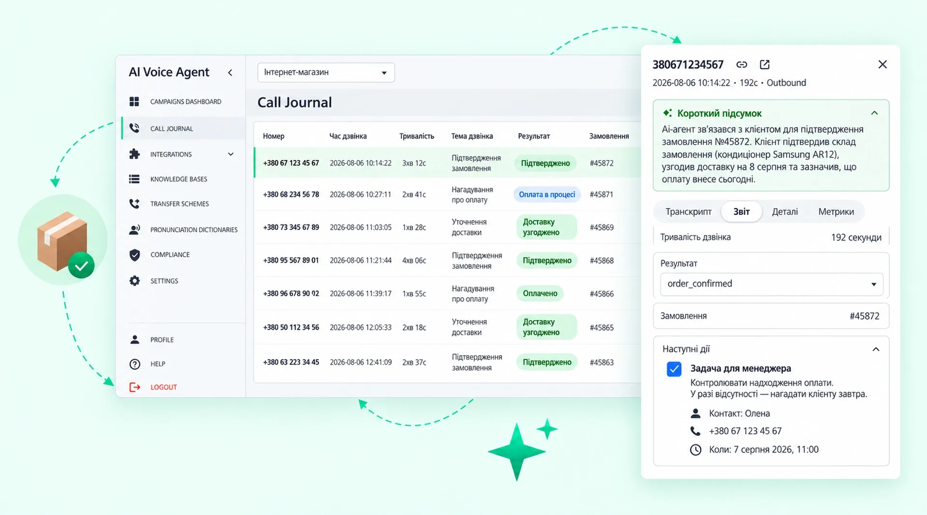
Task: Click order number #45869
Action: click(x=602, y=227)
